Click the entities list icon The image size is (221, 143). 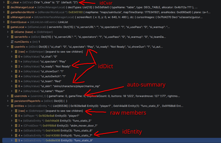coord(12,106)
